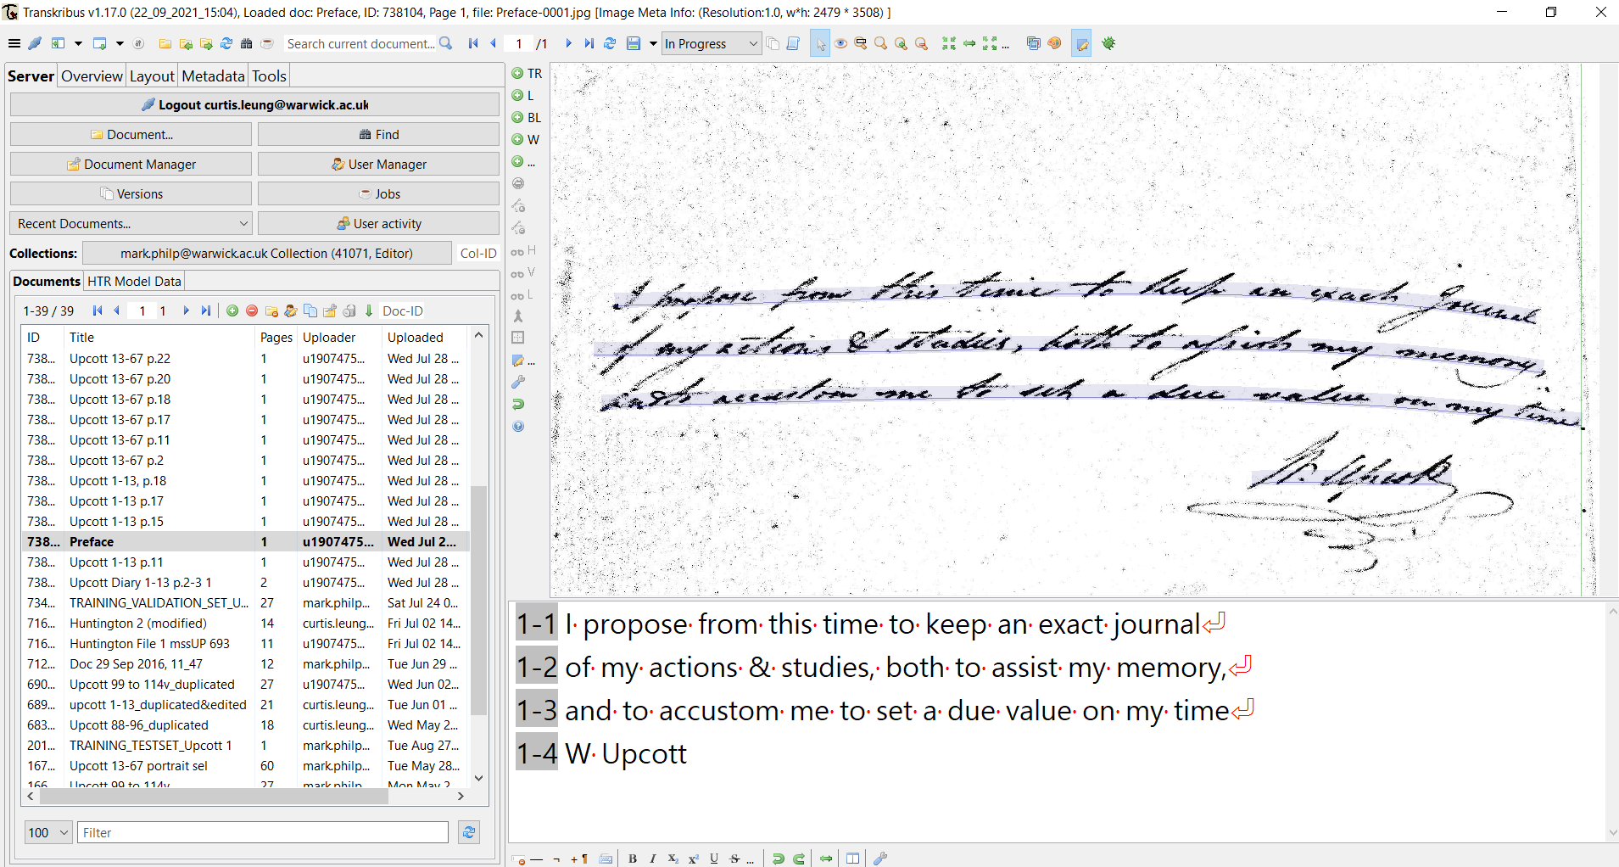Toggle the eye visibility icon in toolbar

840,43
